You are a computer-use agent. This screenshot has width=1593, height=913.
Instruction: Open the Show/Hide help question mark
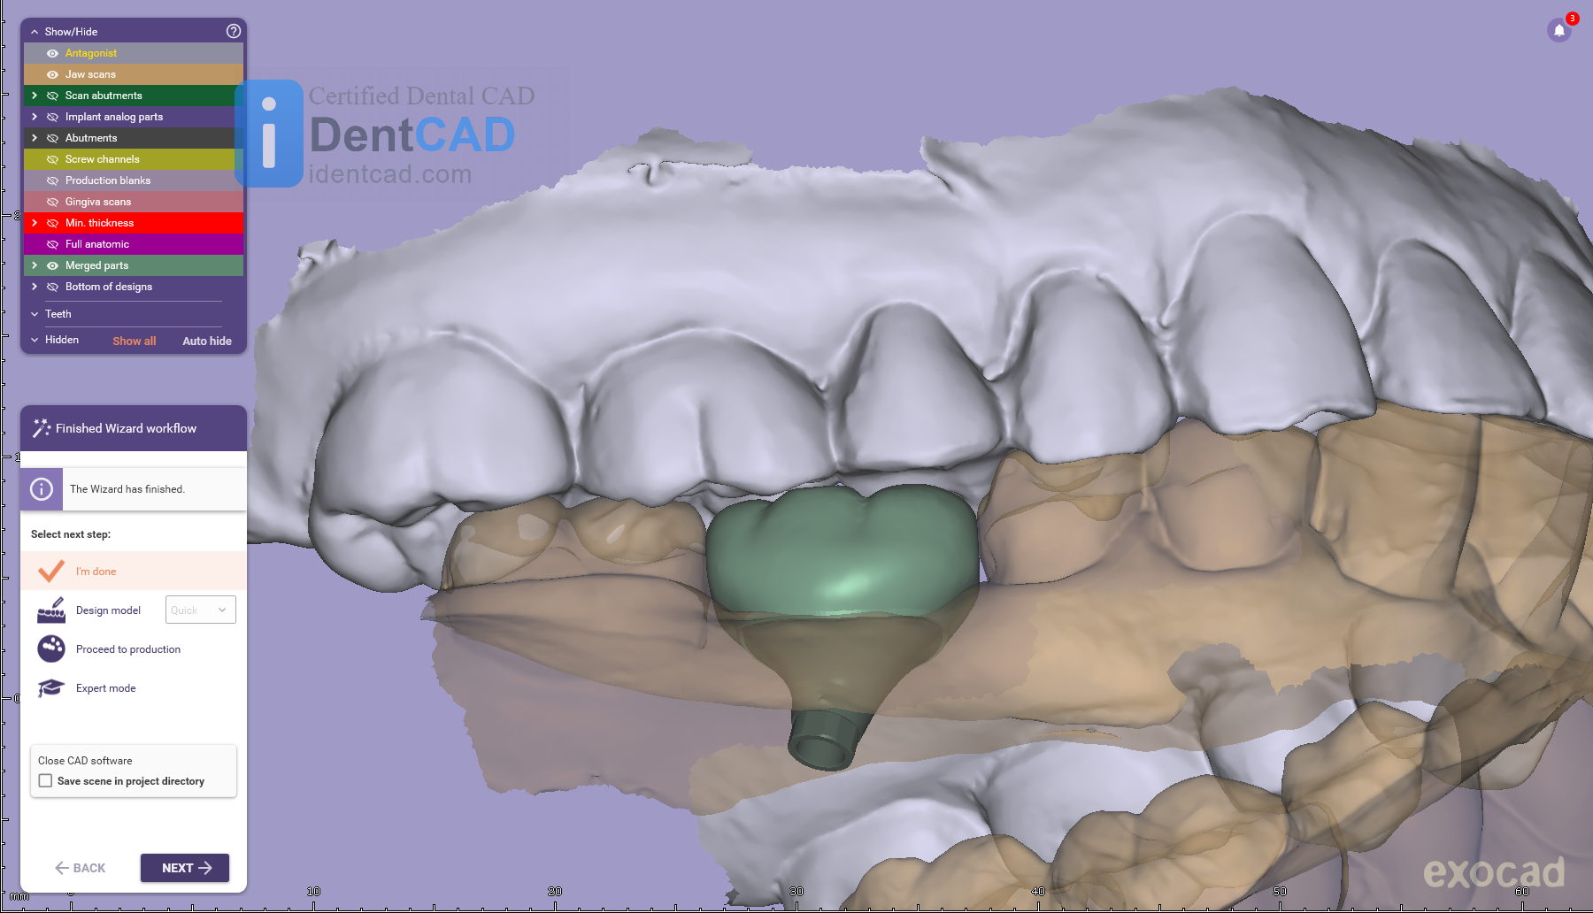234,31
